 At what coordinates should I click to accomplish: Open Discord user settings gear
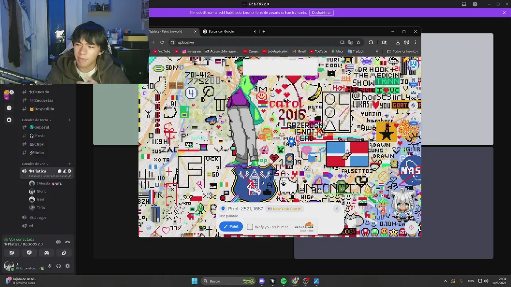coord(67,266)
